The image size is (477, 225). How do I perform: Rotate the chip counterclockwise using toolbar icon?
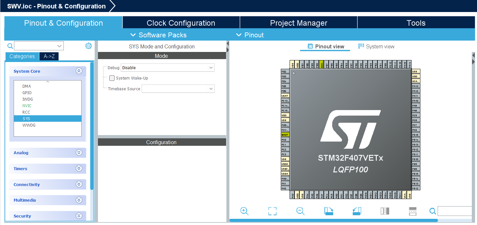pos(357,211)
